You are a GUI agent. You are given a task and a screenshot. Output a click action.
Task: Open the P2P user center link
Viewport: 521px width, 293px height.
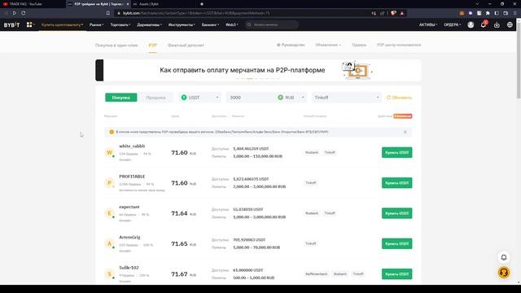[x=399, y=45]
